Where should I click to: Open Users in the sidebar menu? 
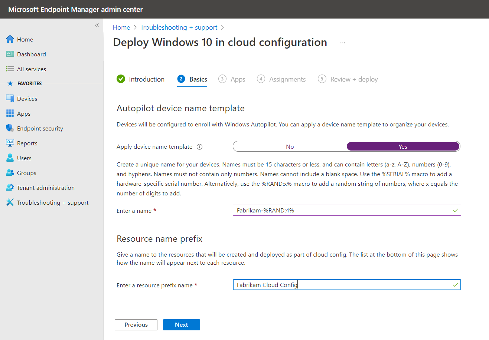24,158
